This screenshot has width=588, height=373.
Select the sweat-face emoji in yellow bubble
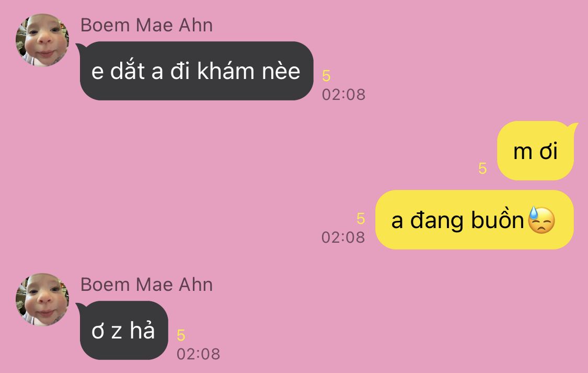(x=541, y=220)
